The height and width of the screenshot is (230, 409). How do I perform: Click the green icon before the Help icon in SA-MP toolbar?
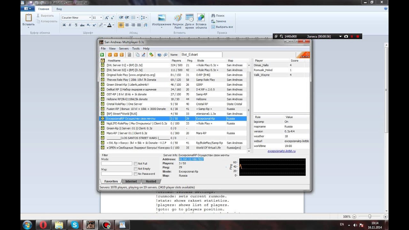tap(151, 55)
